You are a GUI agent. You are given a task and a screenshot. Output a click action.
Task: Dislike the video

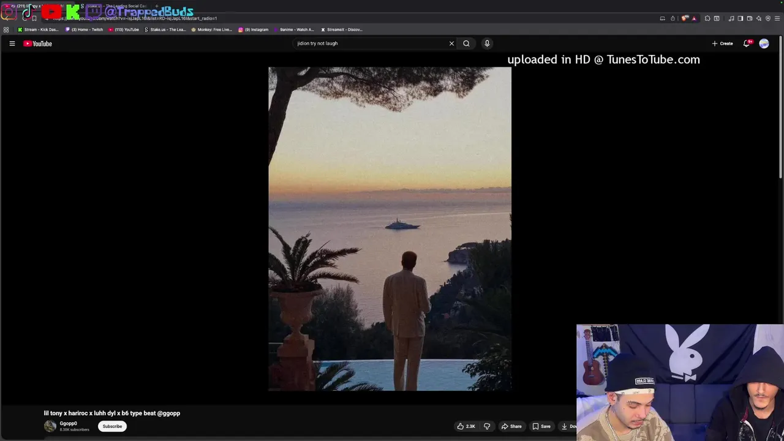(487, 426)
